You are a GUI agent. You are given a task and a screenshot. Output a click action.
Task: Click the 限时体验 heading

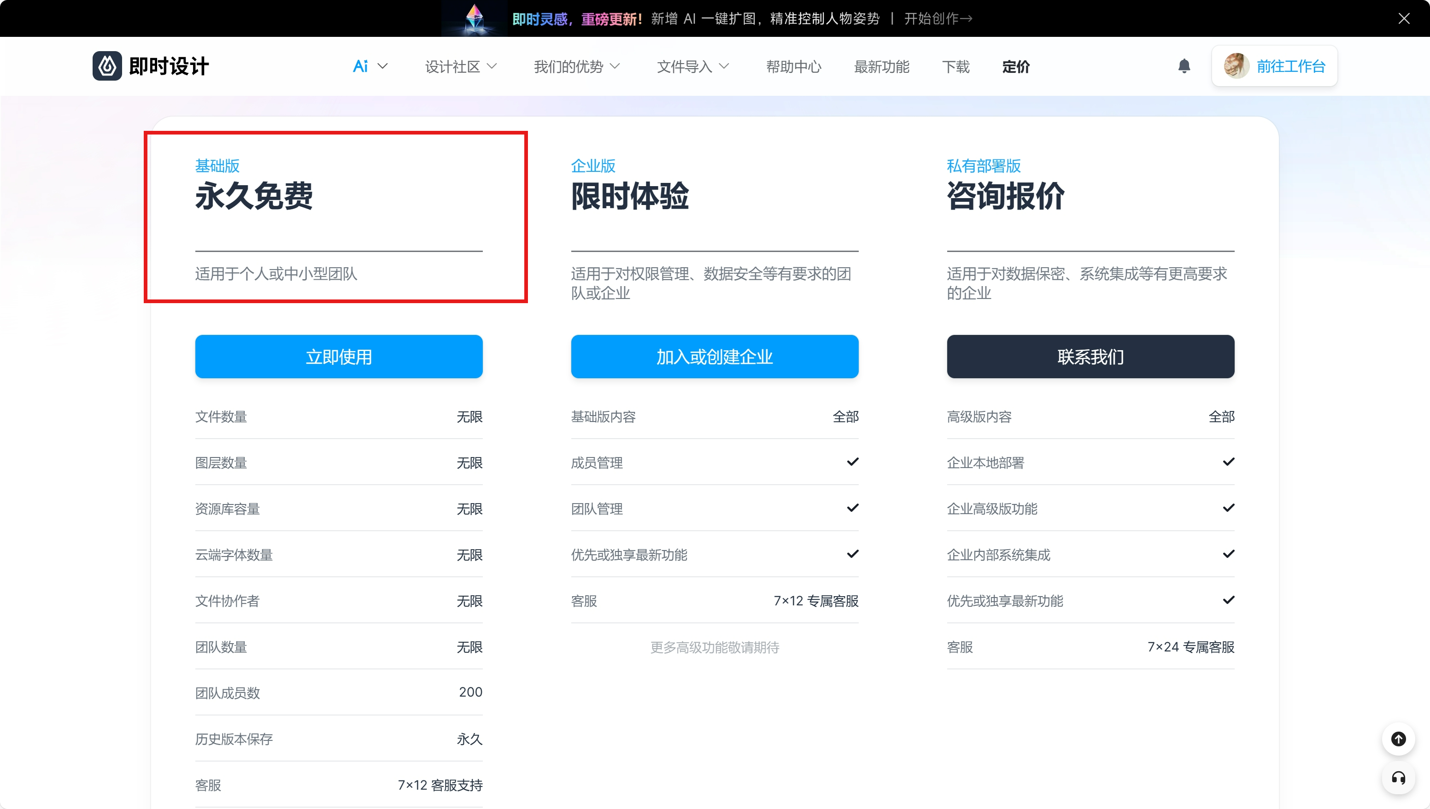[x=630, y=196]
